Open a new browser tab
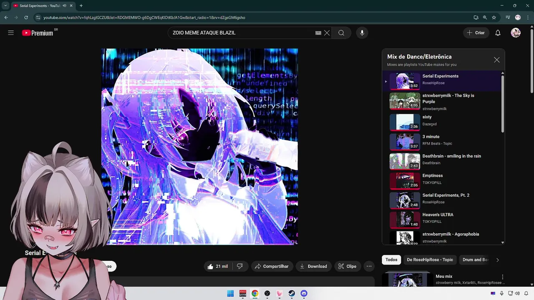Viewport: 534px width, 300px height. [x=81, y=6]
